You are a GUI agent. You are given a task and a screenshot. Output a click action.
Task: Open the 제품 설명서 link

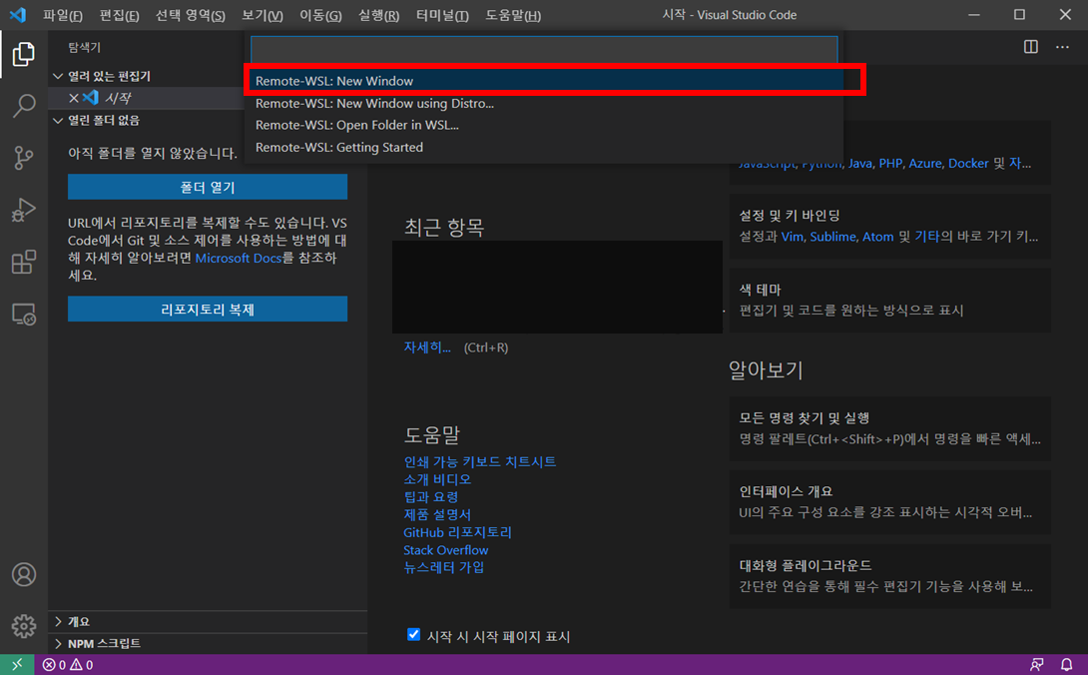coord(437,514)
